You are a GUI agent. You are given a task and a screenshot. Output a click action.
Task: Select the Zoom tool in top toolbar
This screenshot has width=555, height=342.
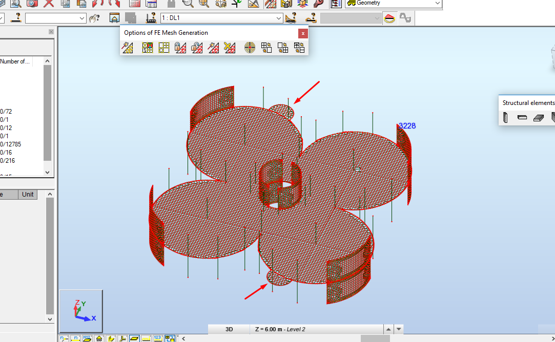[x=188, y=4]
